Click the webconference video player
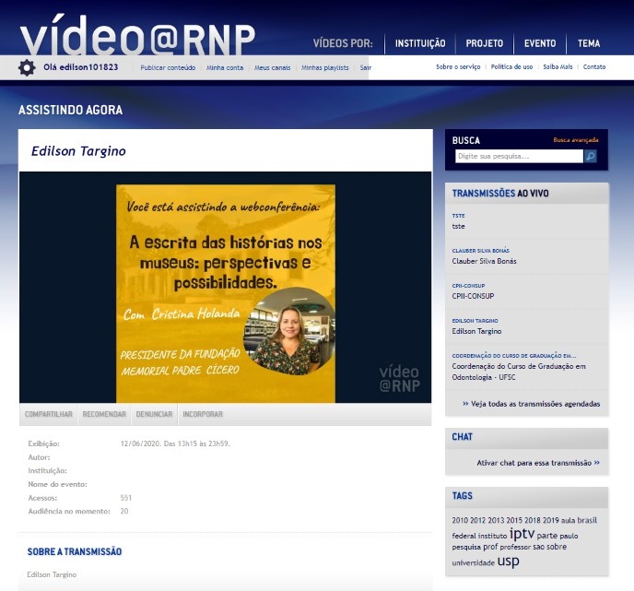Screen dimensions: 634x591 (x=226, y=288)
